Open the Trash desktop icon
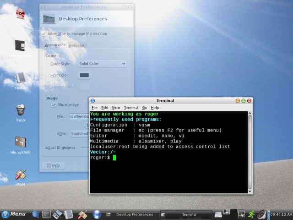Screen dimensions: 293x220 pyautogui.click(x=20, y=111)
